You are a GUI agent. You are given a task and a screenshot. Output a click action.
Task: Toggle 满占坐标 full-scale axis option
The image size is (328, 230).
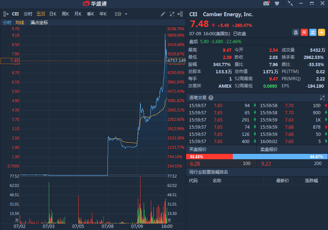(x=39, y=23)
